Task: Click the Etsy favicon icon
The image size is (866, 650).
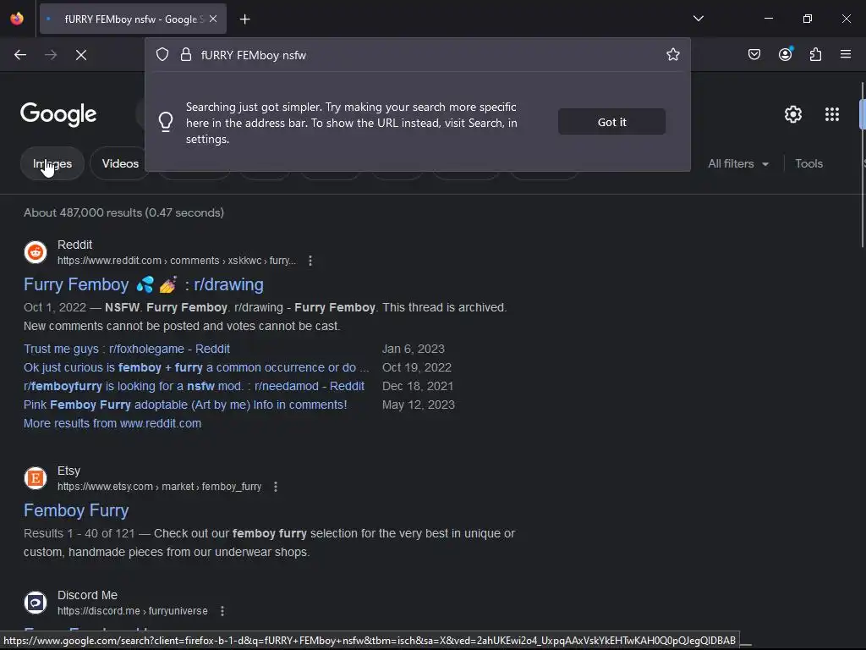Action: [x=36, y=478]
